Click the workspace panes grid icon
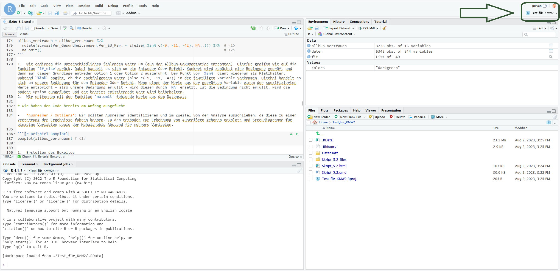Screen dimensions: 560x271 pyautogui.click(x=118, y=13)
